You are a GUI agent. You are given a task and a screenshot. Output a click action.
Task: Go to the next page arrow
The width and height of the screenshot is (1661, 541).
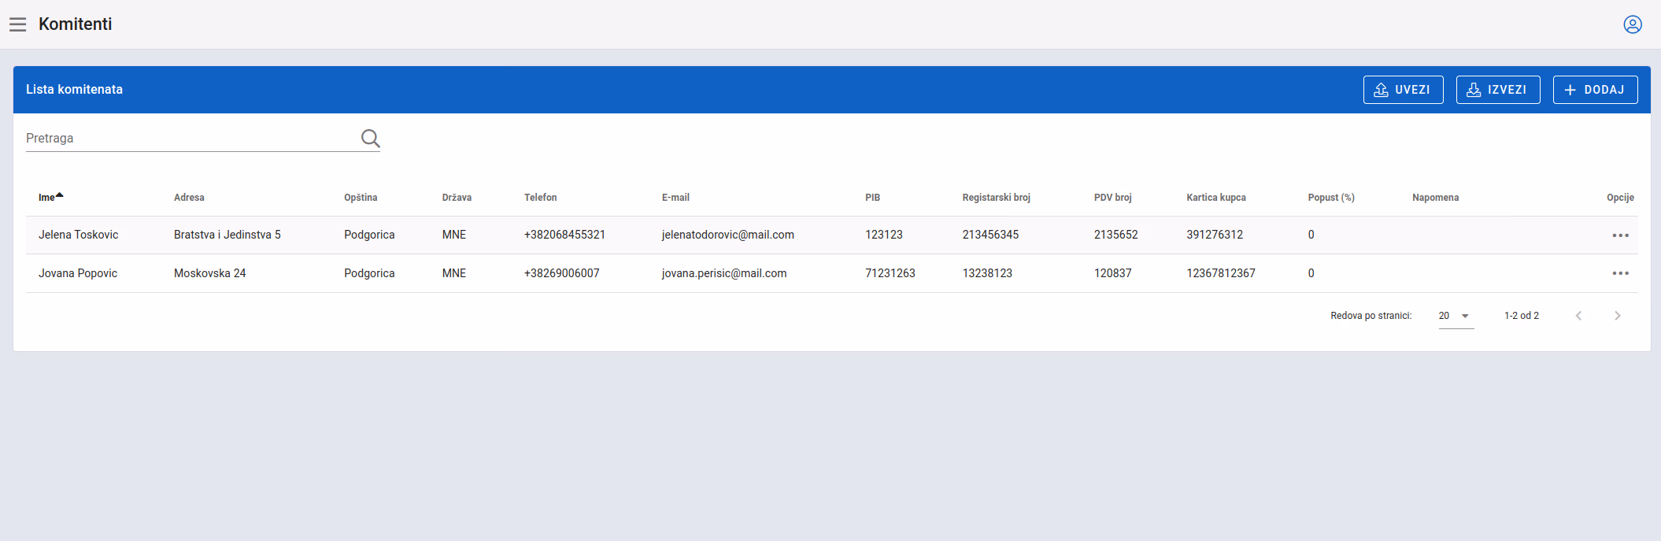coord(1618,316)
